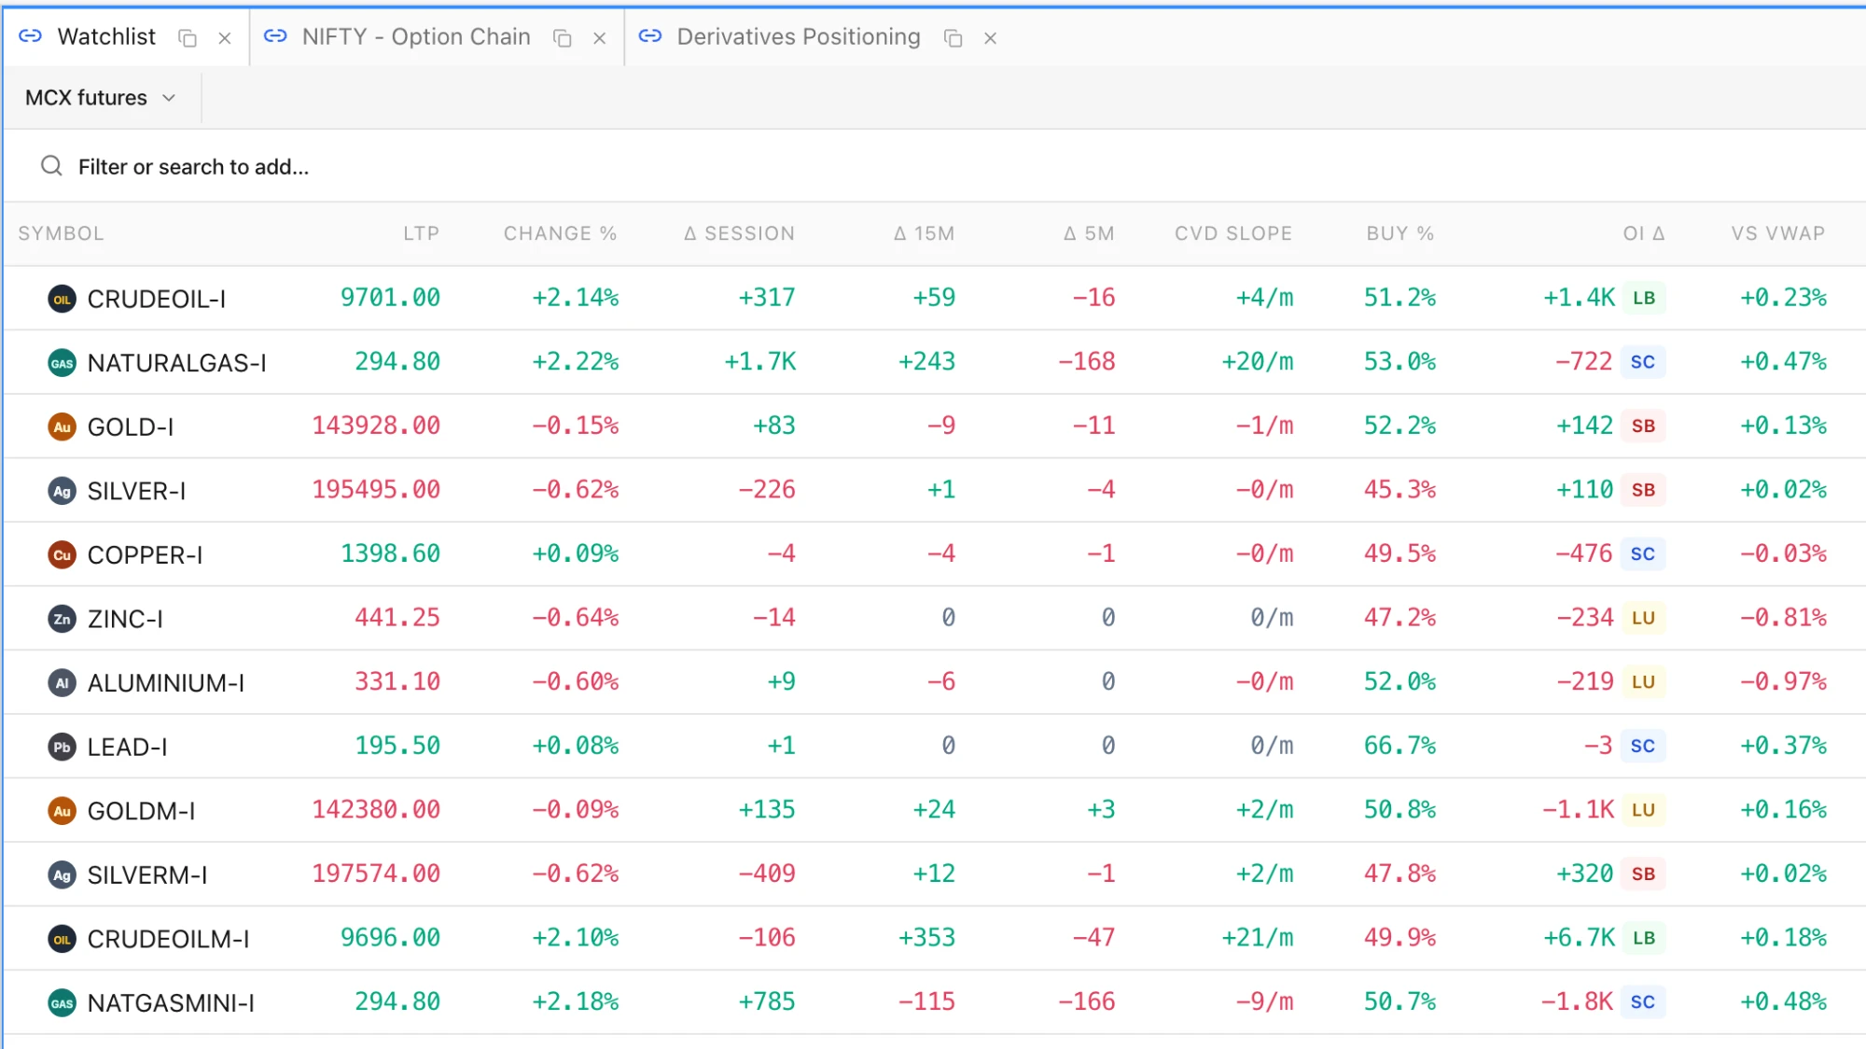Click the NATURALGAS-I gas icon

[x=62, y=363]
